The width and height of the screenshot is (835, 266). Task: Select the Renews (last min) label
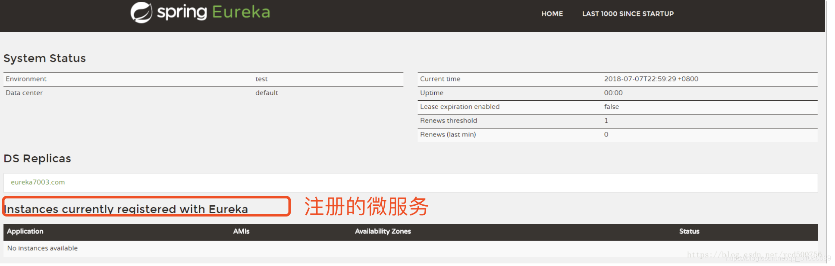(448, 134)
